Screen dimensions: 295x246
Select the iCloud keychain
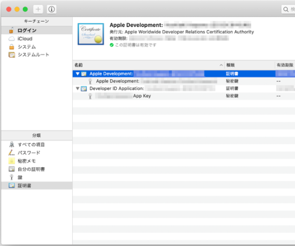coord(37,39)
